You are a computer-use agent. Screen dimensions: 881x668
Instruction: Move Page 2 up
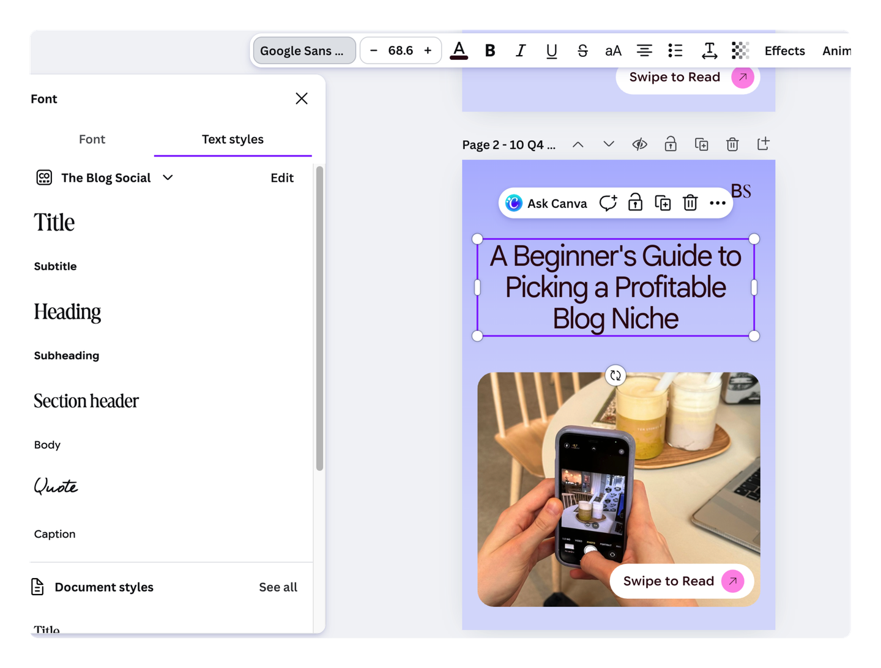click(578, 144)
